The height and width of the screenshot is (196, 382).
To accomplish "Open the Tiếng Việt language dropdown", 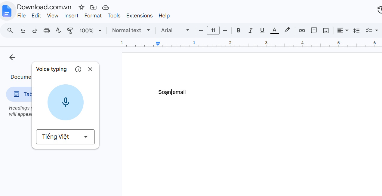I will (65, 137).
